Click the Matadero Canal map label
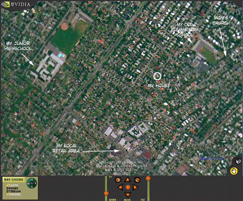Screen dimensions: 243x201 point(211,158)
